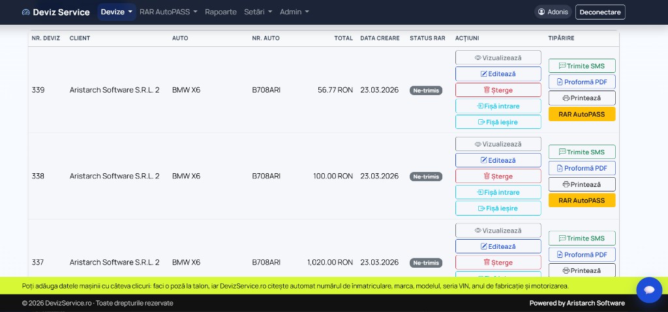Click the Deviz Service speedometer logo icon
Screen dimensions: 668x312
26,12
